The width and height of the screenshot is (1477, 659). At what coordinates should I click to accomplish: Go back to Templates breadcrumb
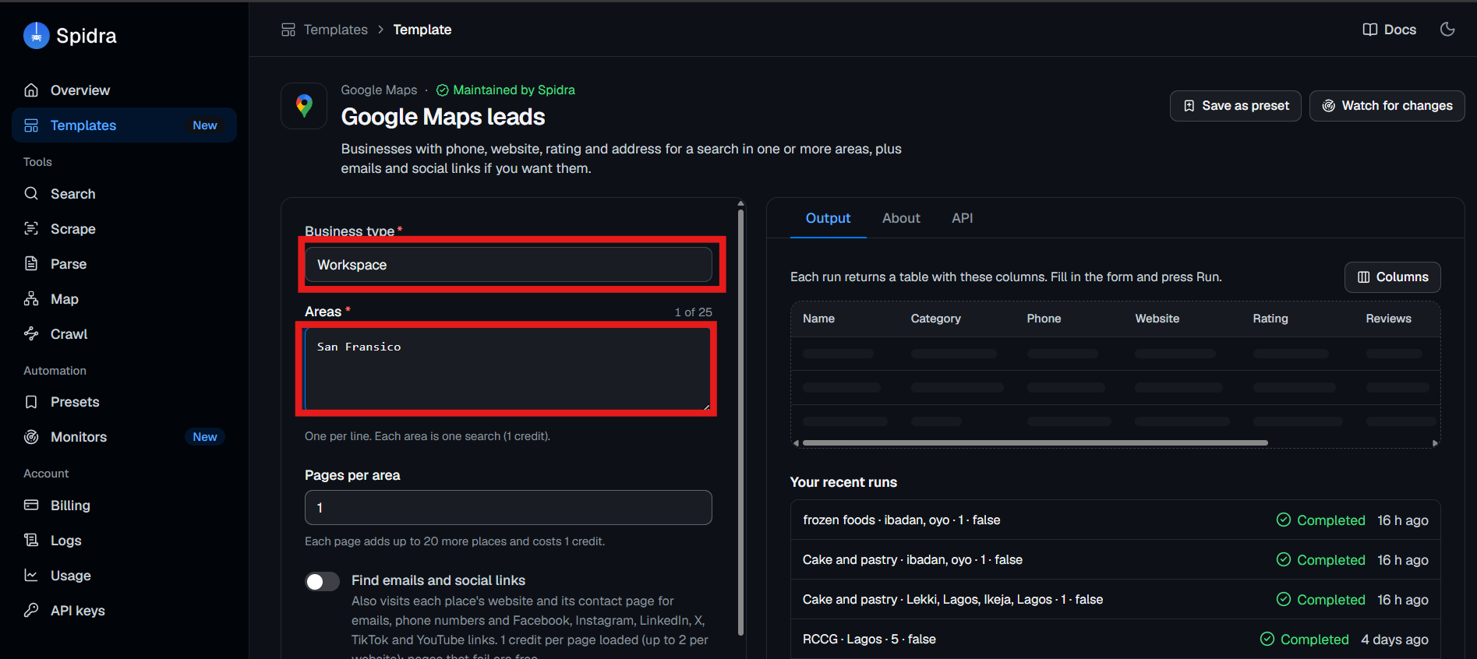(x=335, y=30)
